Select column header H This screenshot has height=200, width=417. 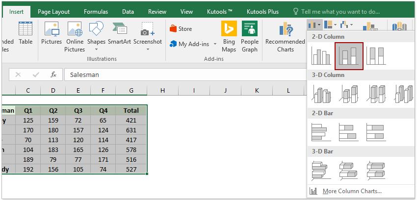162,90
